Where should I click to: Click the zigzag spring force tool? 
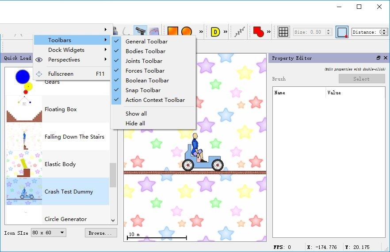tap(240, 32)
